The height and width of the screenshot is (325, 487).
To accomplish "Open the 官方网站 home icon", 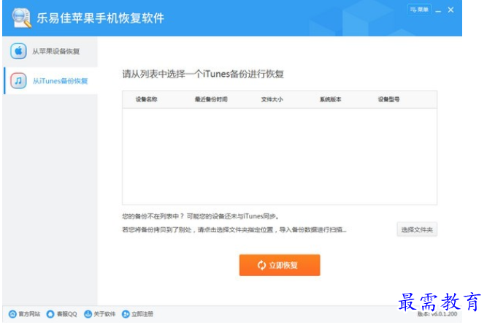I will (12, 314).
